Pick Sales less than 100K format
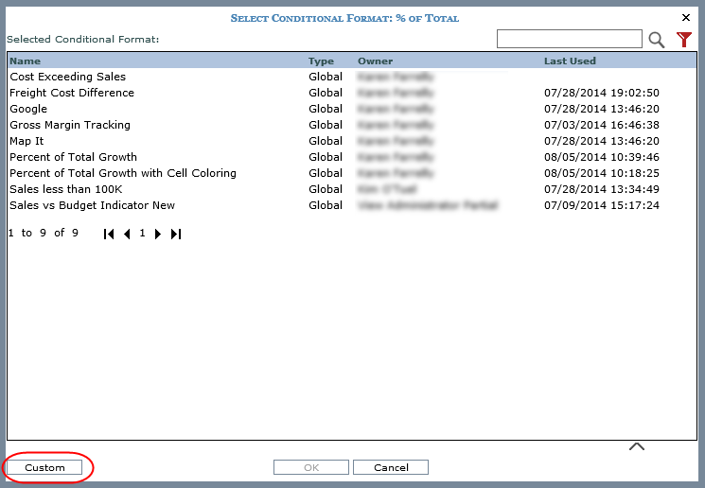Viewport: 705px width, 488px height. point(66,189)
